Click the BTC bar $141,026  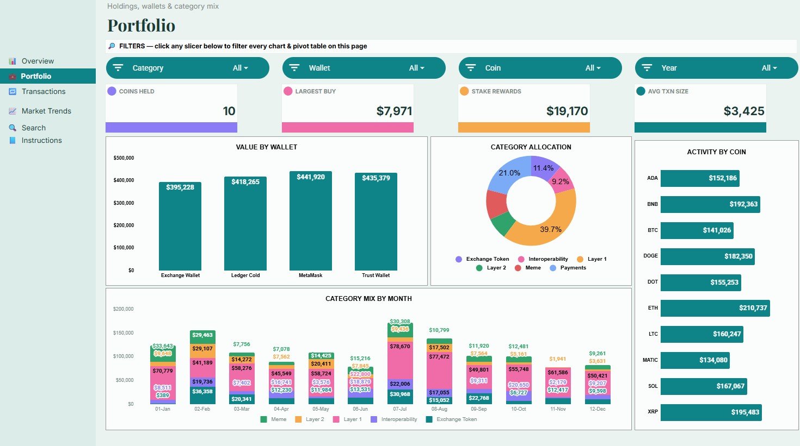(697, 230)
